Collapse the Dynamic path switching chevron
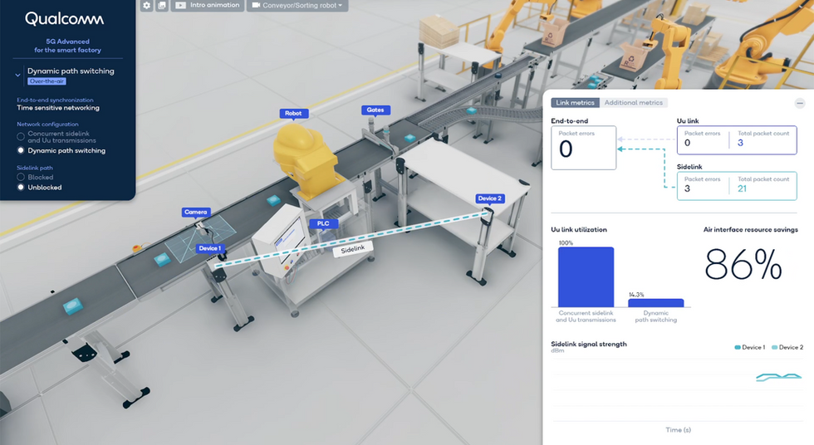Screen dimensions: 814x445 17,75
